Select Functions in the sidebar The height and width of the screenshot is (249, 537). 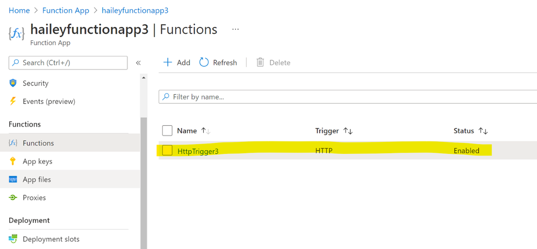point(70,143)
